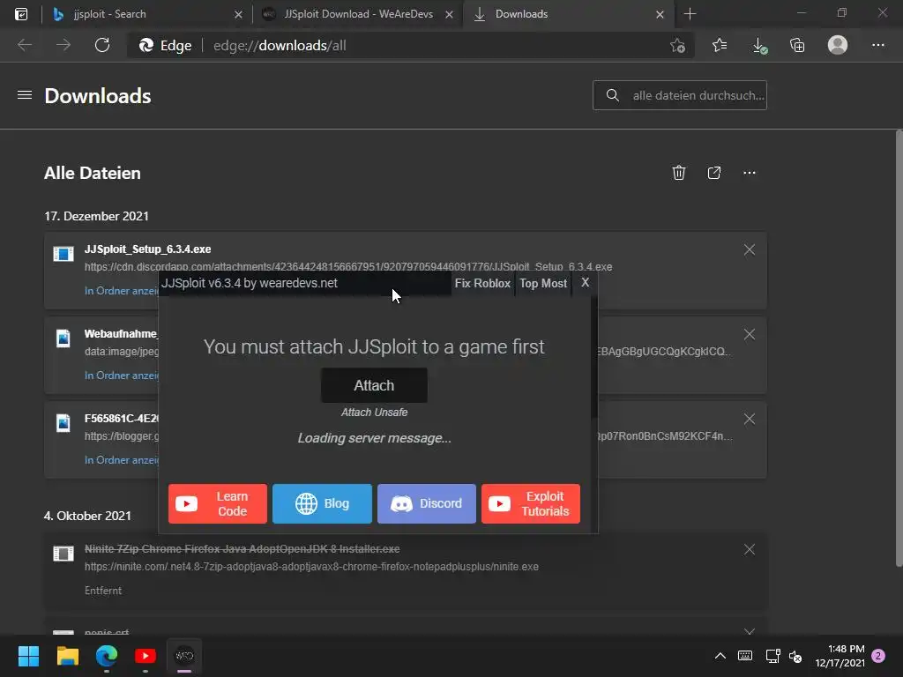Click the touch keyboard tray icon
The image size is (903, 677).
744,656
